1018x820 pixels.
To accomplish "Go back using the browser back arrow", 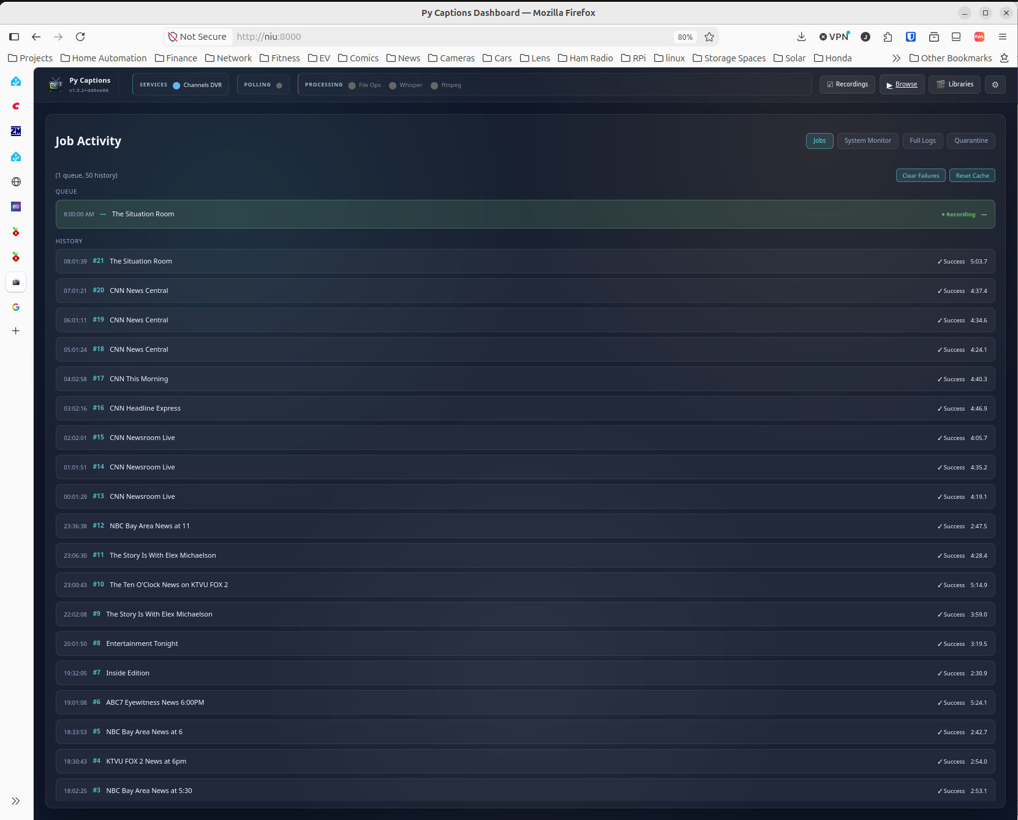I will click(36, 37).
